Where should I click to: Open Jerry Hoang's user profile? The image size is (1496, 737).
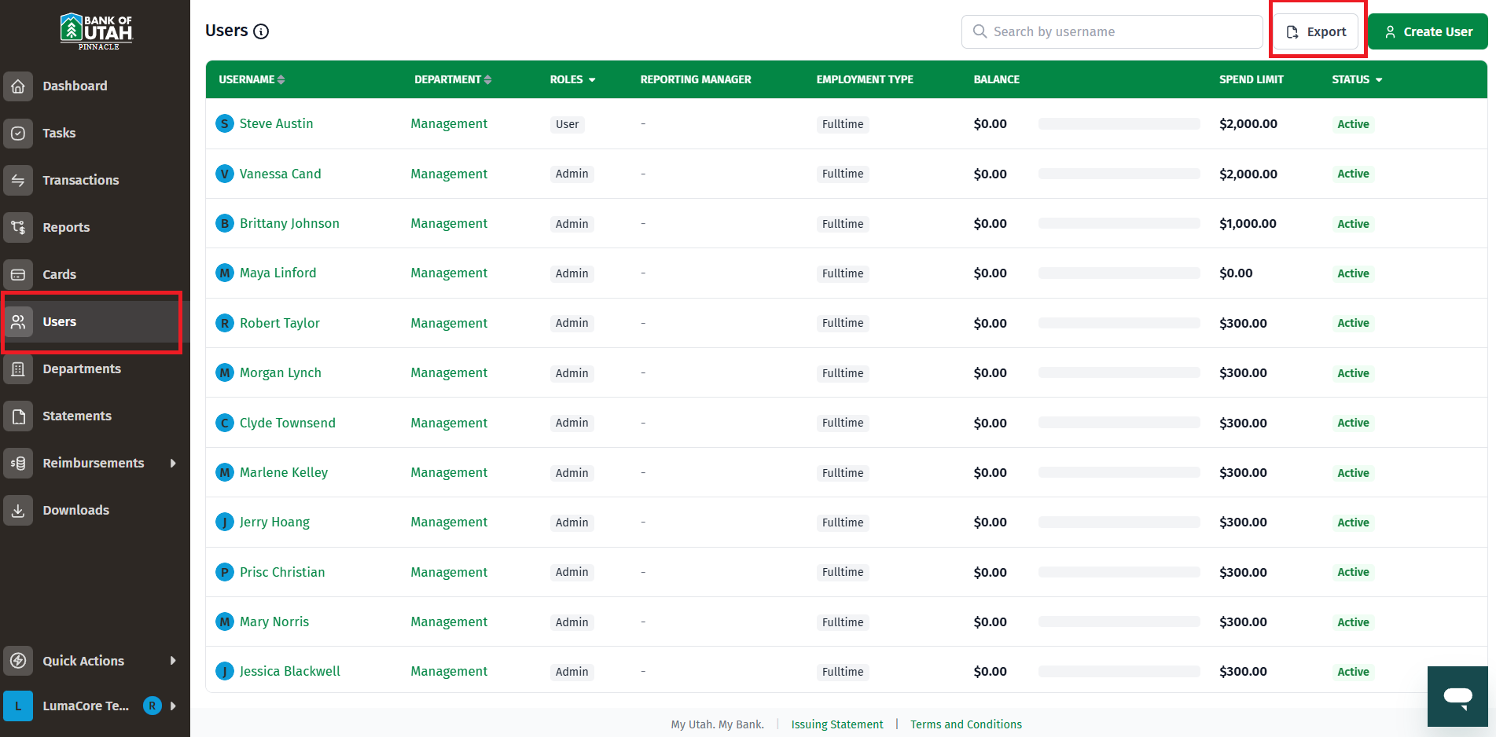point(274,522)
